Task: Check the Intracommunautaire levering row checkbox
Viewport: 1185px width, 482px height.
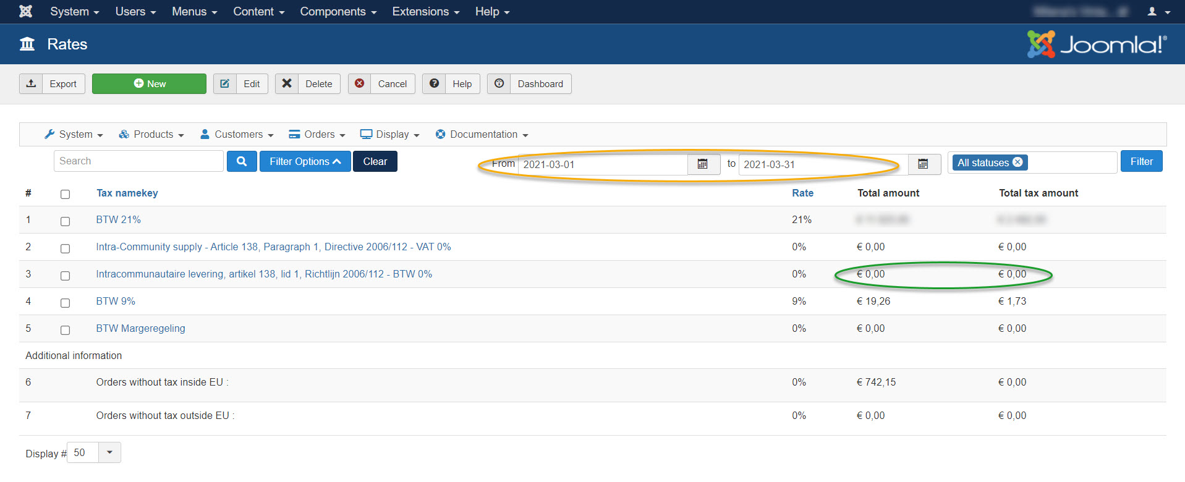Action: click(x=65, y=276)
